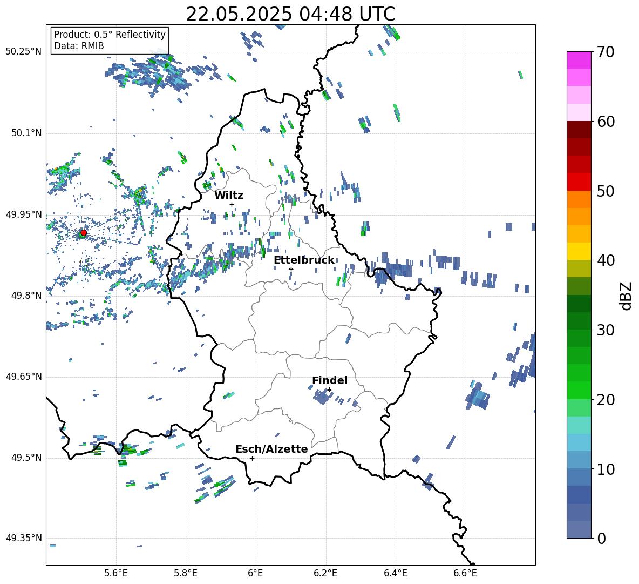
Task: Click the 49.95°N latitude label
Action: click(24, 214)
